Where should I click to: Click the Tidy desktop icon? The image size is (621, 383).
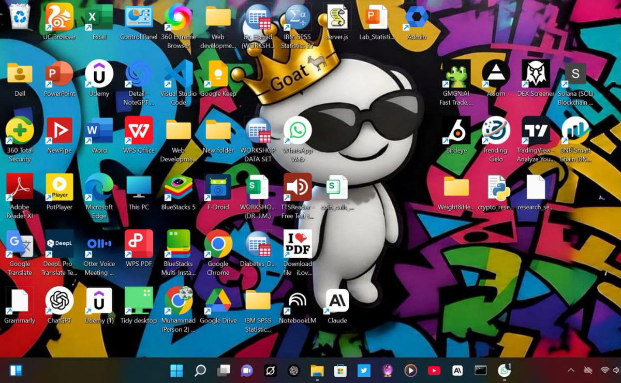(x=139, y=300)
